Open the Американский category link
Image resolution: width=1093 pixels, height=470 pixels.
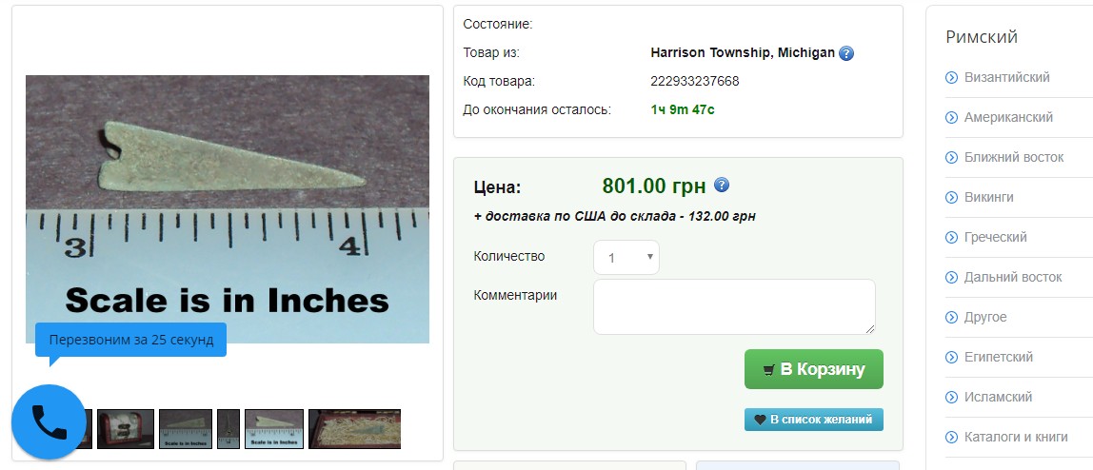point(1008,117)
